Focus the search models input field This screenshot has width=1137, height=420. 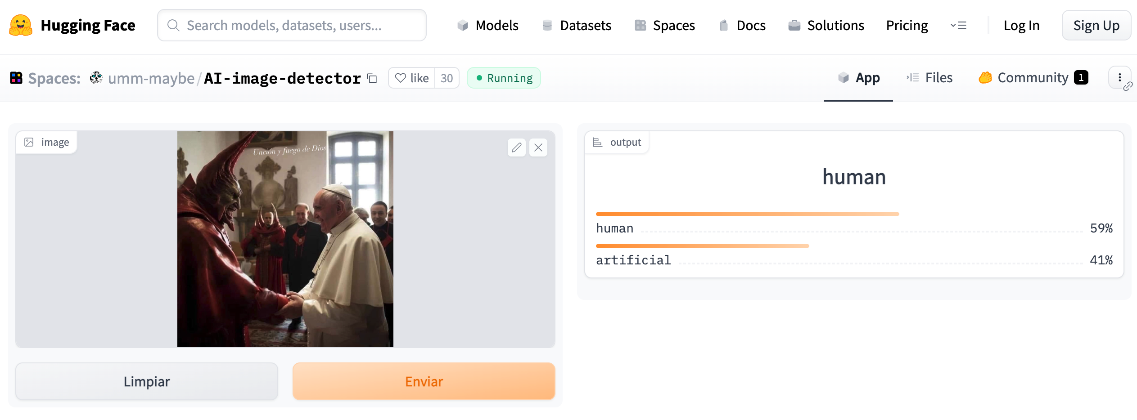(x=292, y=25)
